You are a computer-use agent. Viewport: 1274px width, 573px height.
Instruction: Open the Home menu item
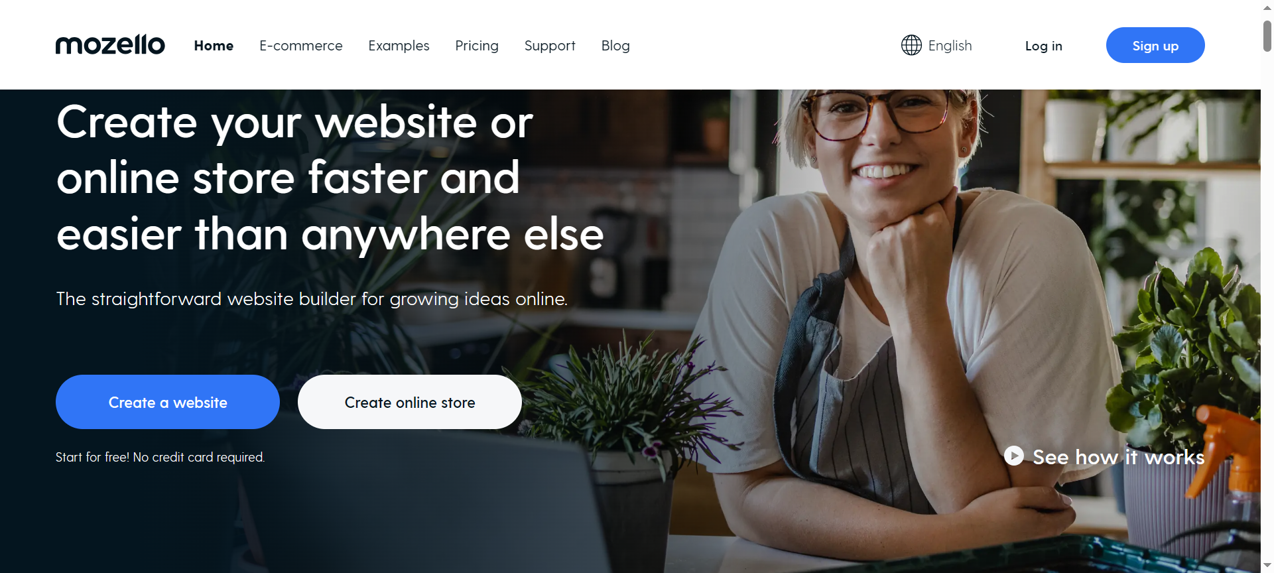pyautogui.click(x=214, y=46)
